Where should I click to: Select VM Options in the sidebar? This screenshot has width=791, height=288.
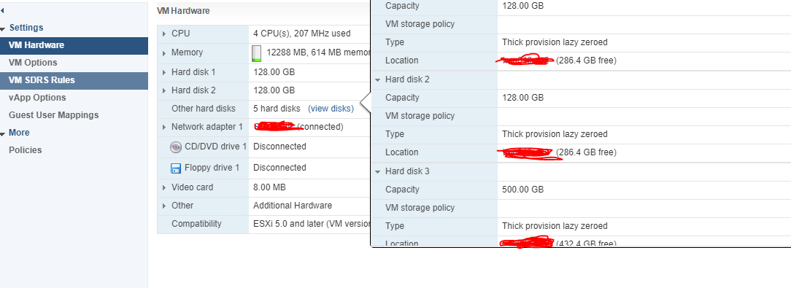pos(33,63)
